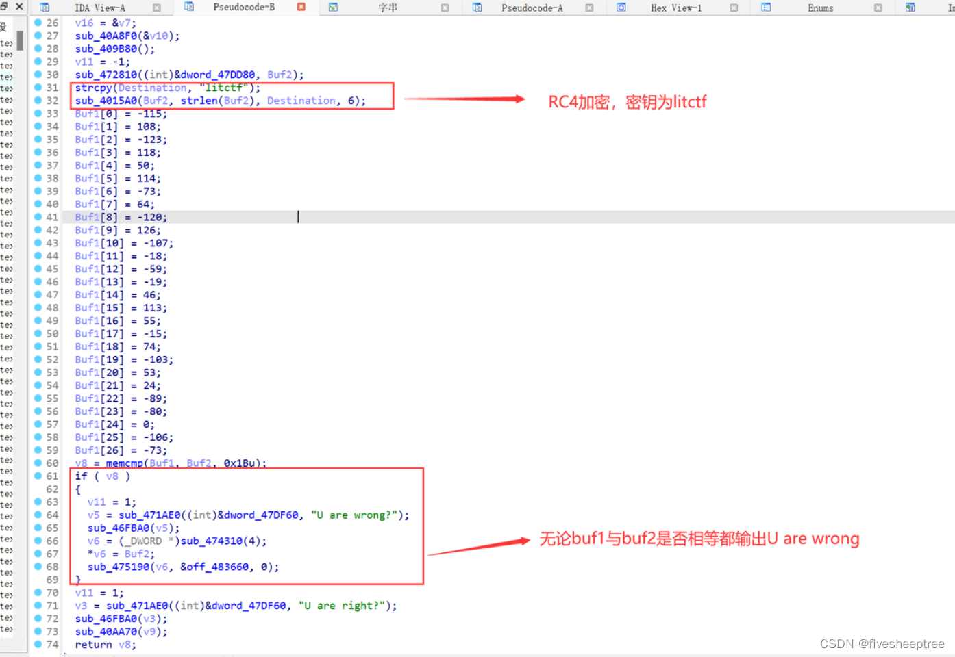Click the IDA View-A tab's disassembly icon

tap(45, 7)
